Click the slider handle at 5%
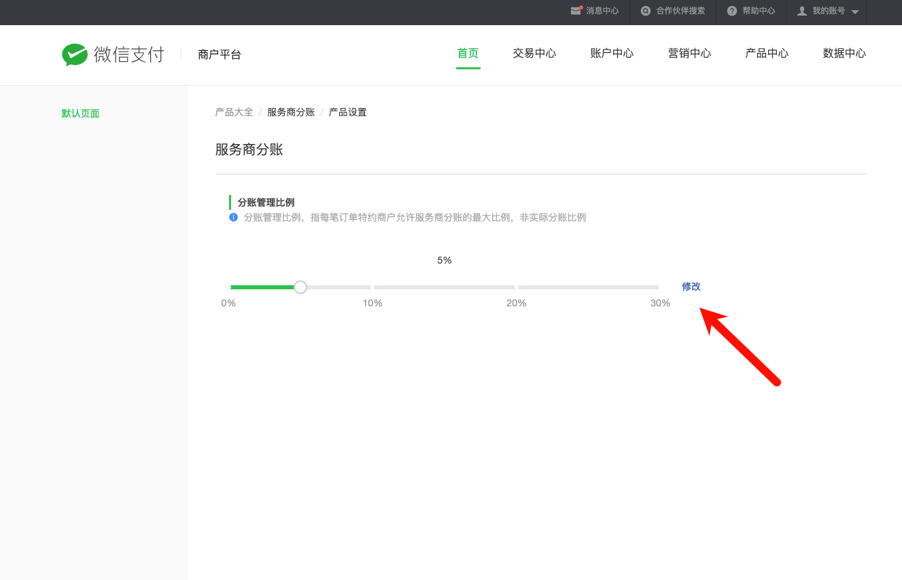 coord(300,287)
